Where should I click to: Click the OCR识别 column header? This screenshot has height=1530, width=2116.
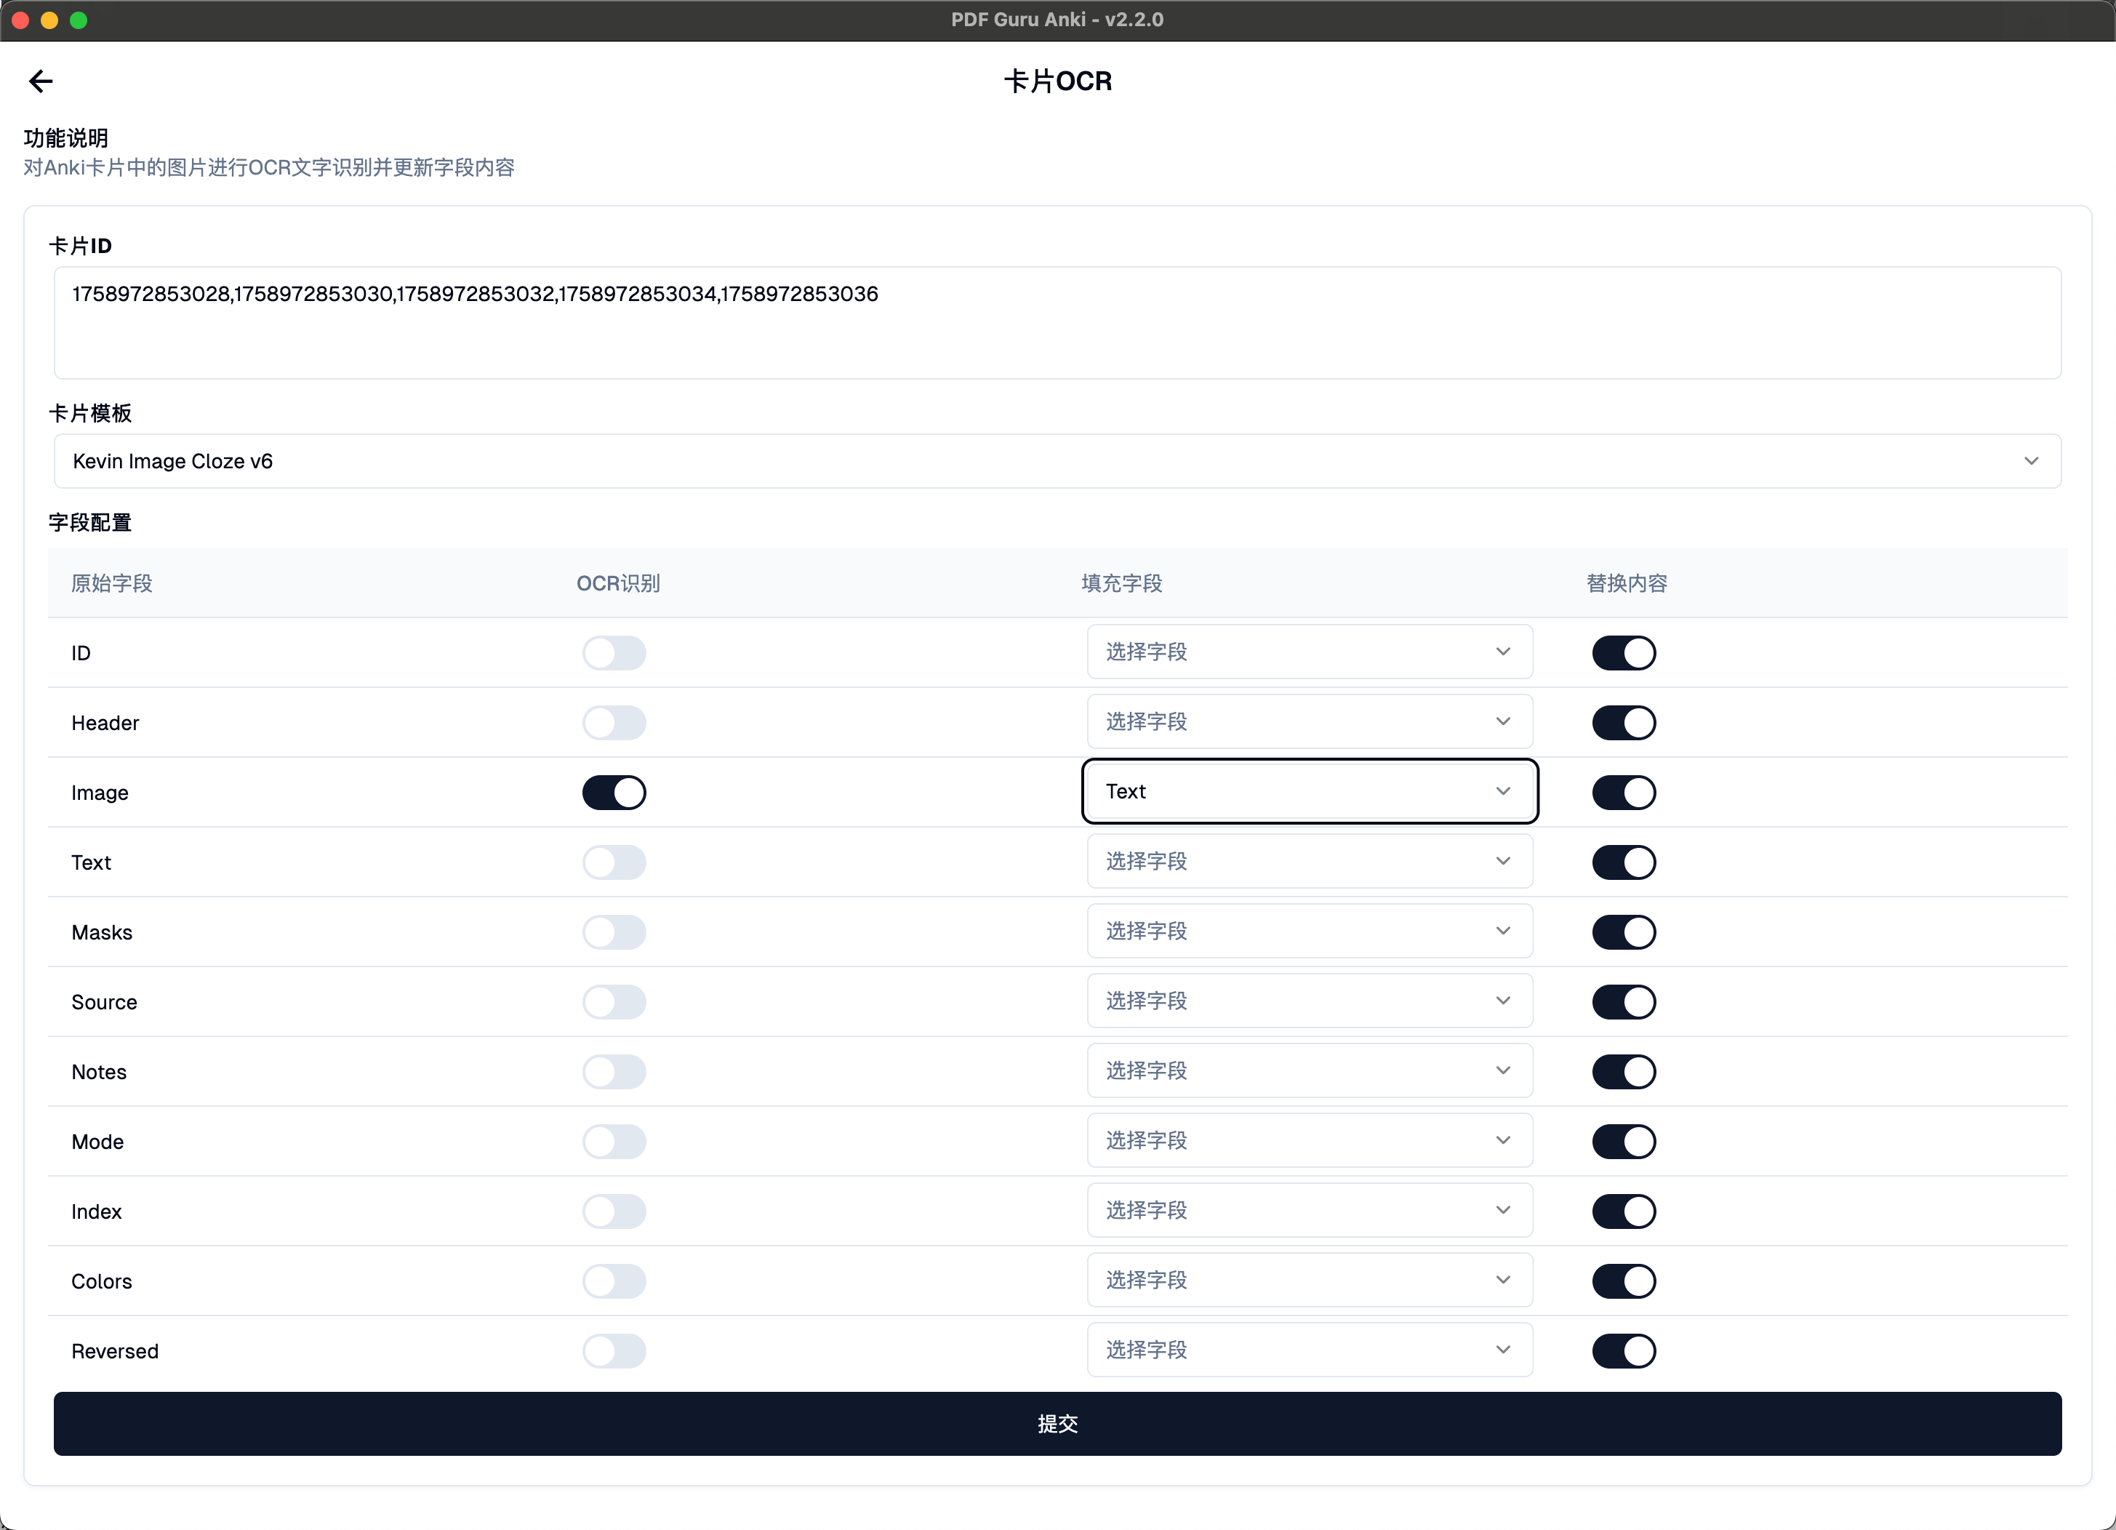[x=617, y=584]
